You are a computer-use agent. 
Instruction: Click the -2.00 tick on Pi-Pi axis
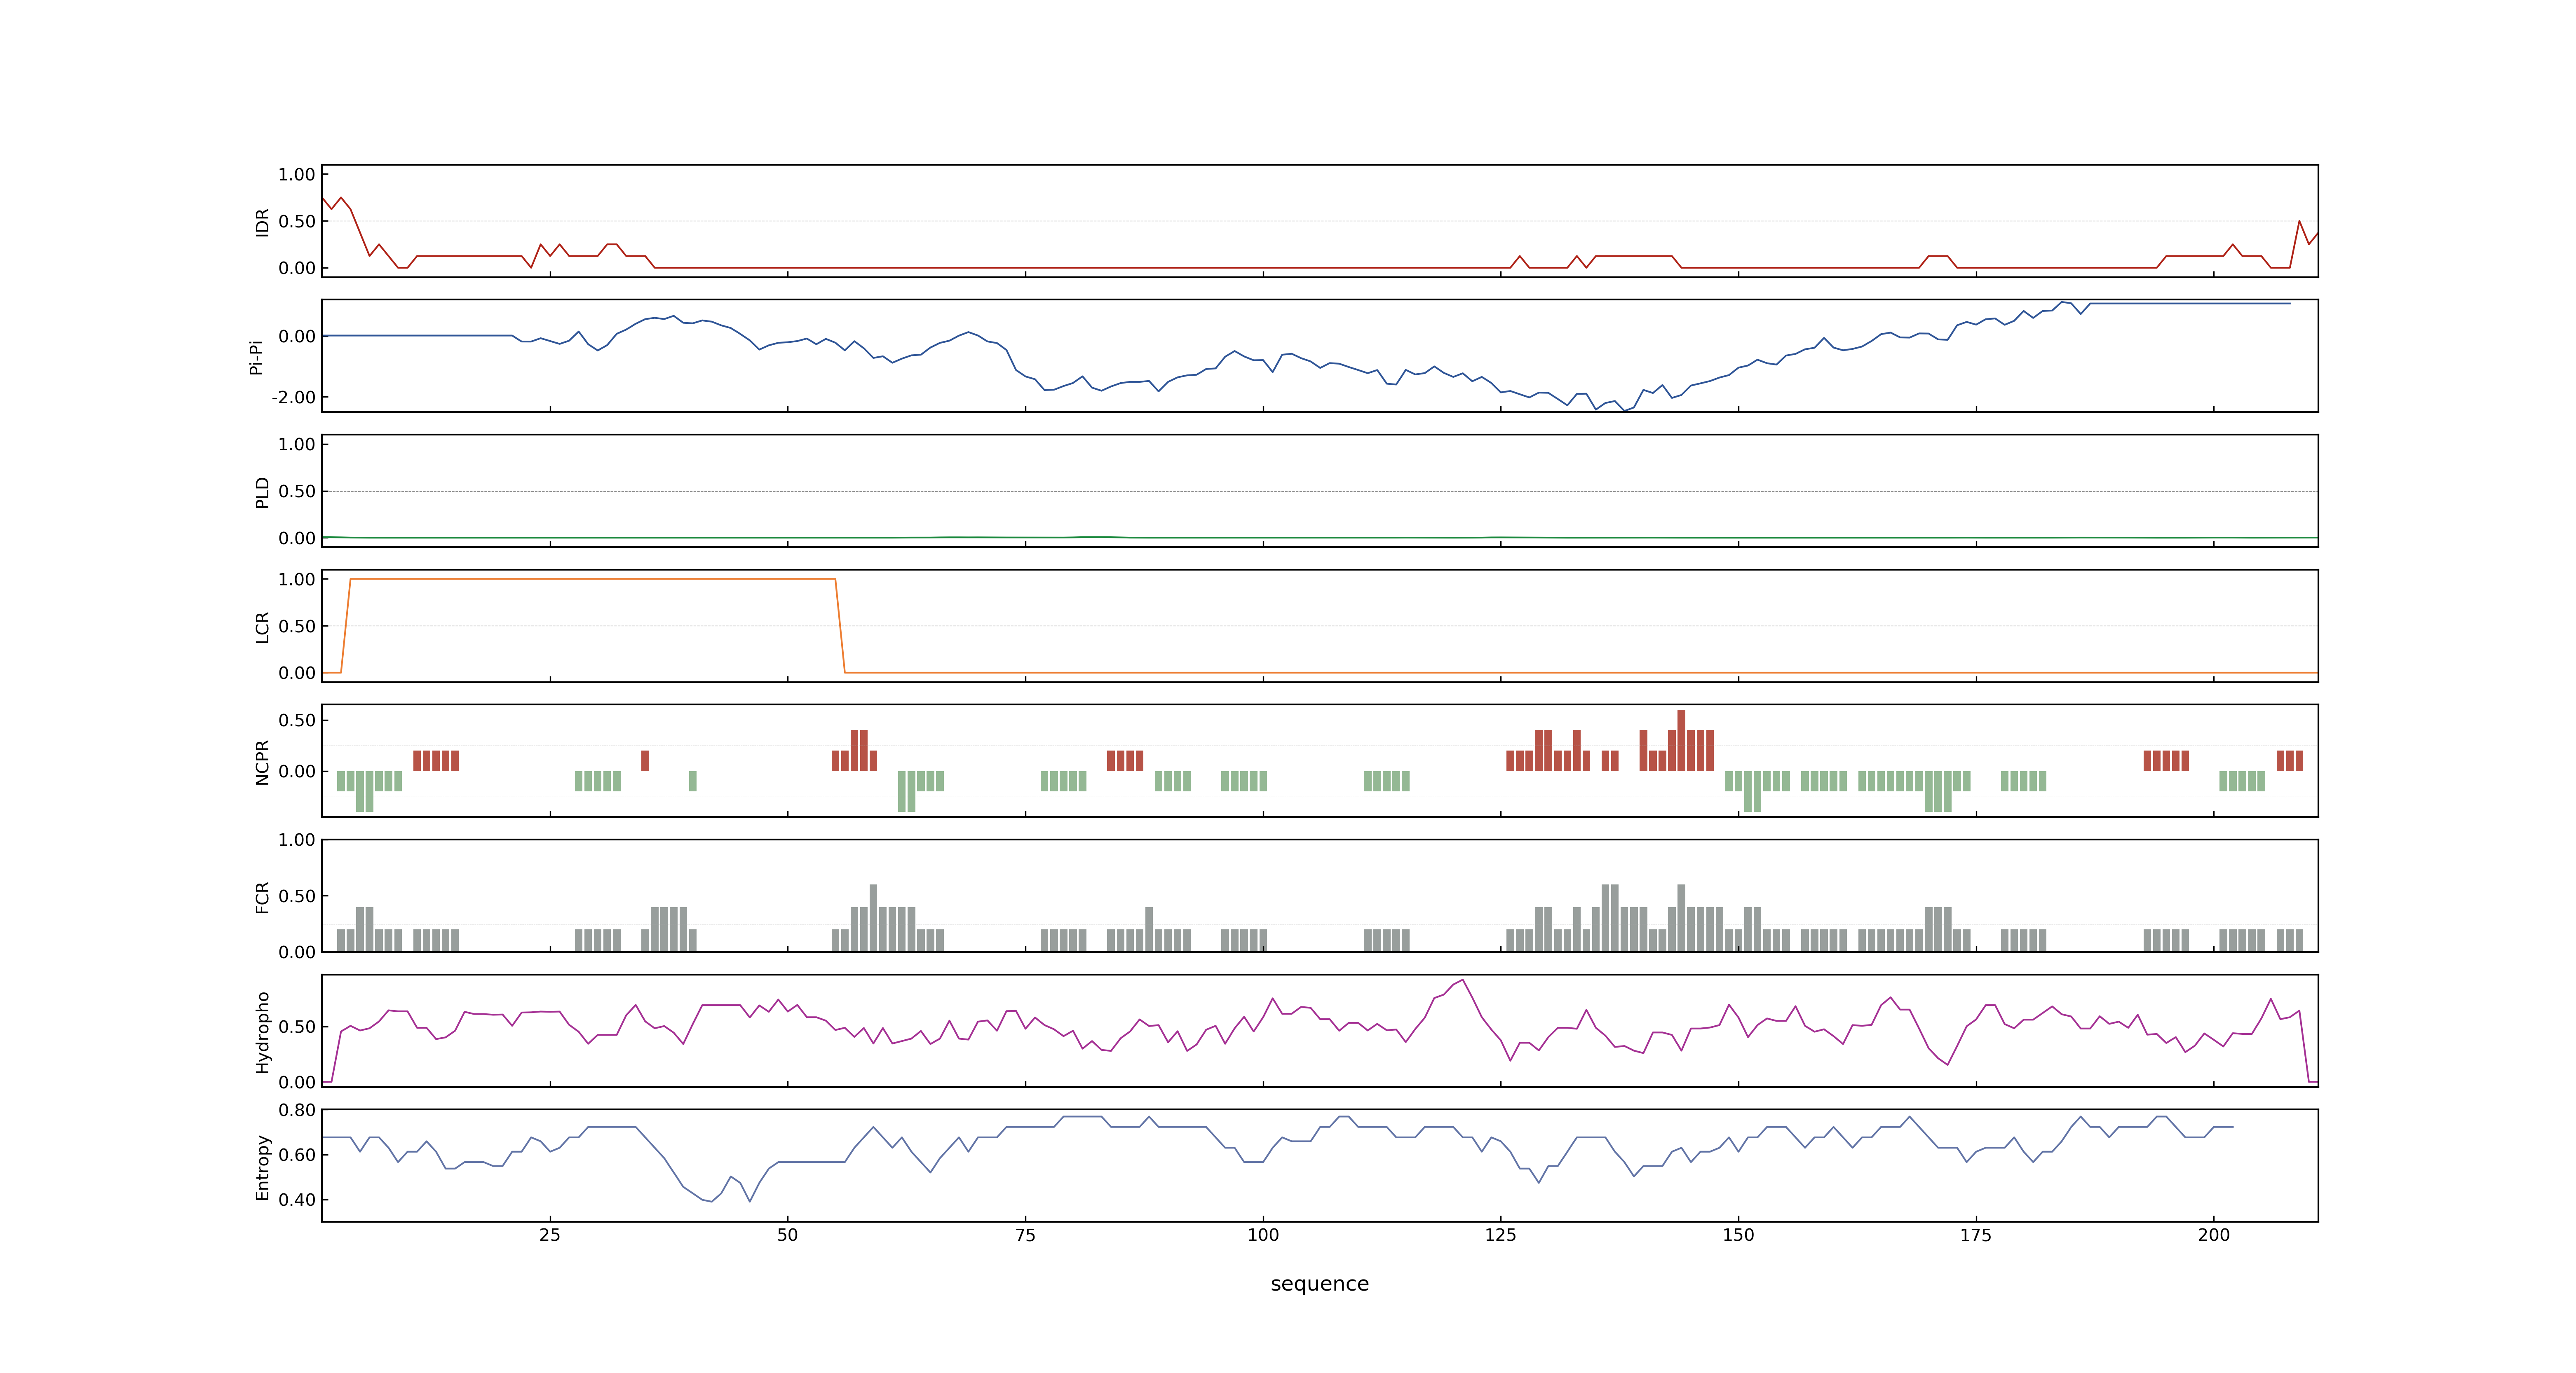293,398
